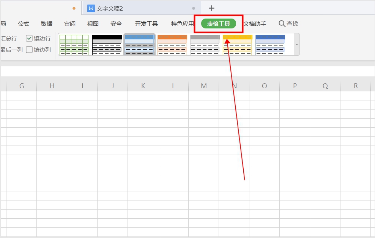Apply the black header table style
The width and height of the screenshot is (375, 238).
coord(107,45)
